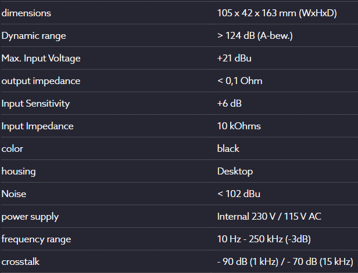Screen dimensions: 358x273
Task: Select the < 0,1 Ohm value
Action: coord(239,81)
